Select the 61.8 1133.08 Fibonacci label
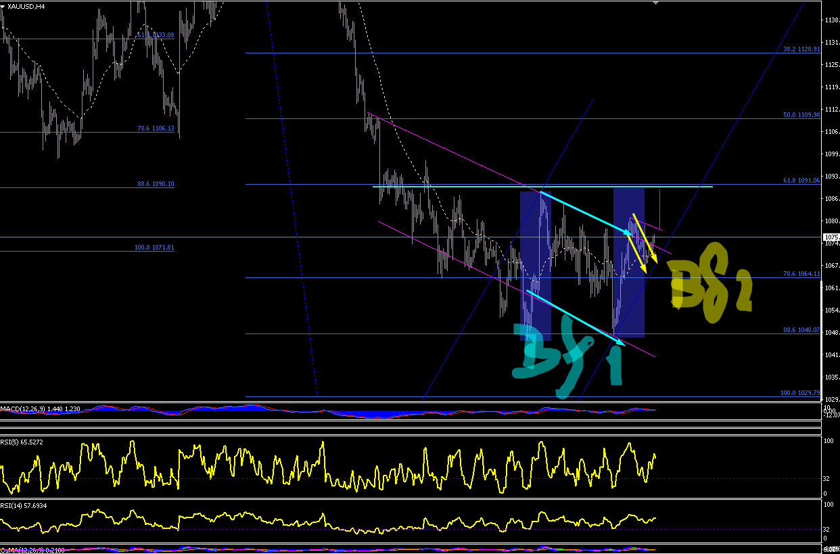840x554 pixels. (156, 35)
